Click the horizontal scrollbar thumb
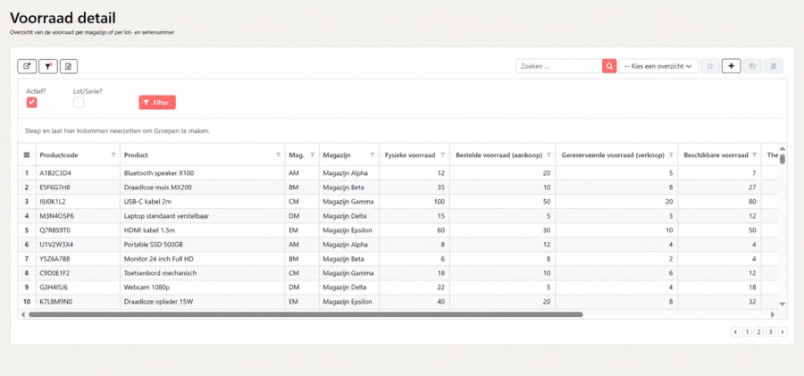 click(306, 314)
